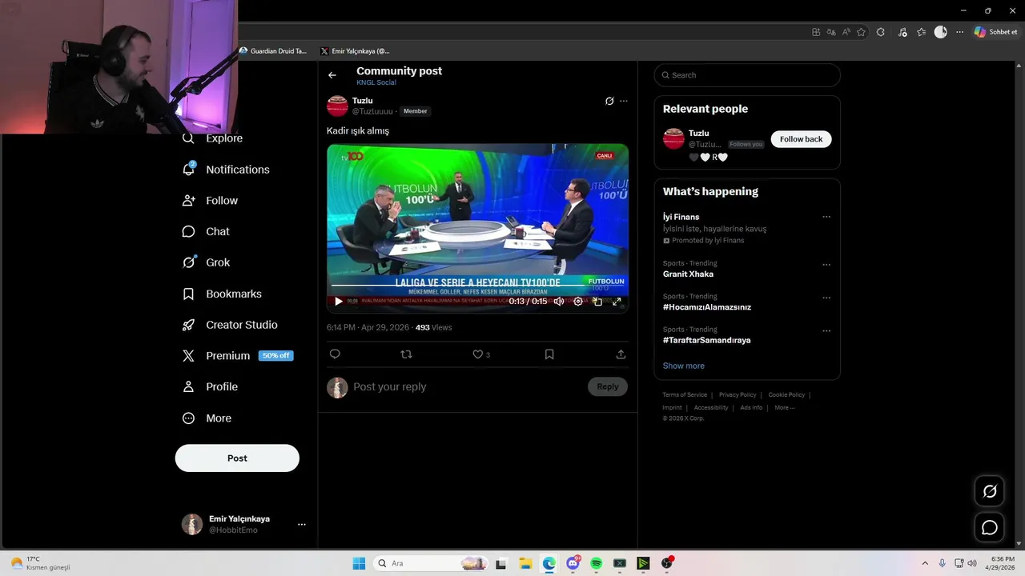Image resolution: width=1025 pixels, height=576 pixels.
Task: Click the Grok icon on Tuzlu's post
Action: coord(609,101)
